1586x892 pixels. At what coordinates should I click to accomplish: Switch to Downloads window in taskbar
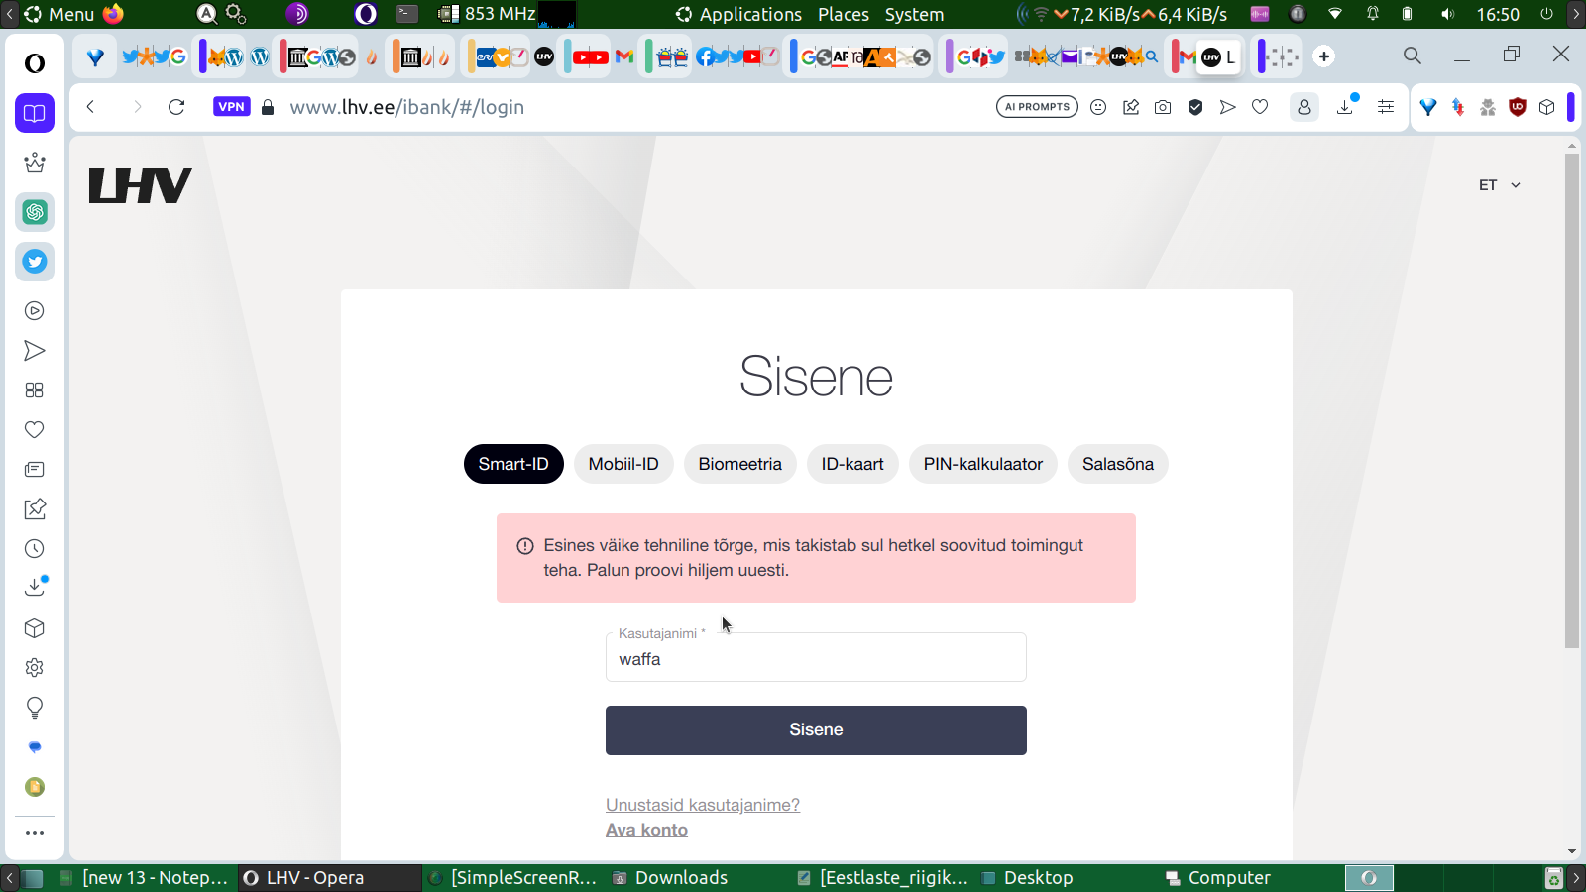[x=671, y=878]
